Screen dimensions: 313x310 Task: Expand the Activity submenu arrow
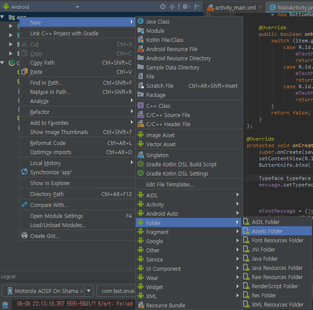(x=237, y=204)
